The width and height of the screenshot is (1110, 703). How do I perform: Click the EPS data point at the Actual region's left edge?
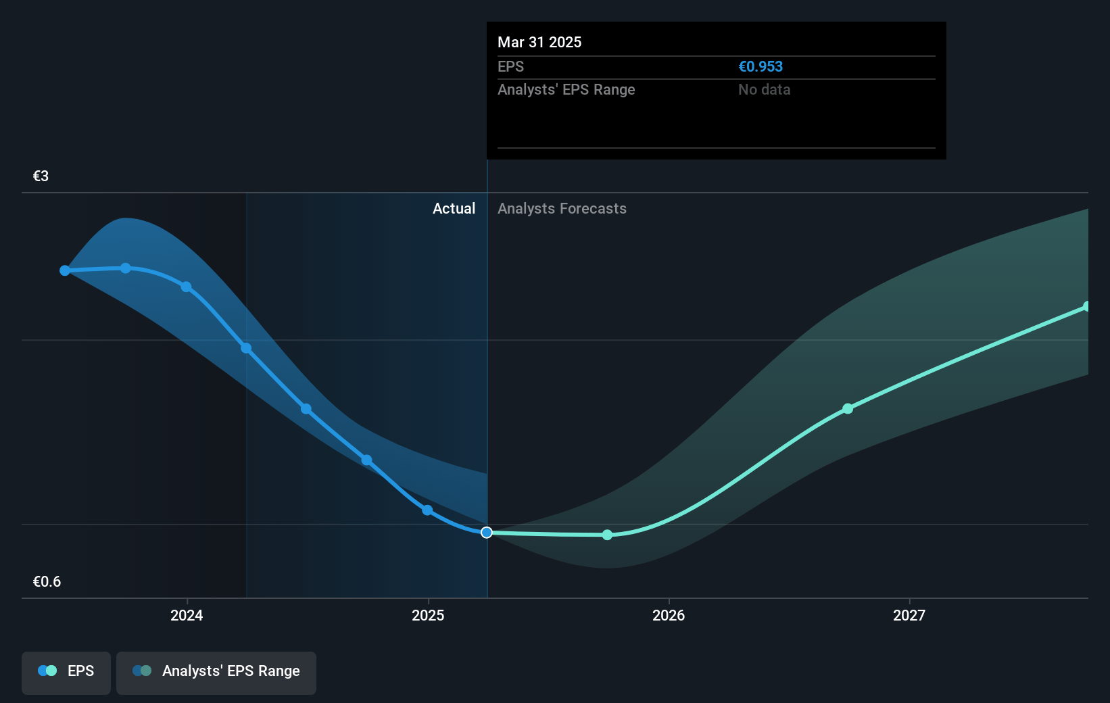246,348
